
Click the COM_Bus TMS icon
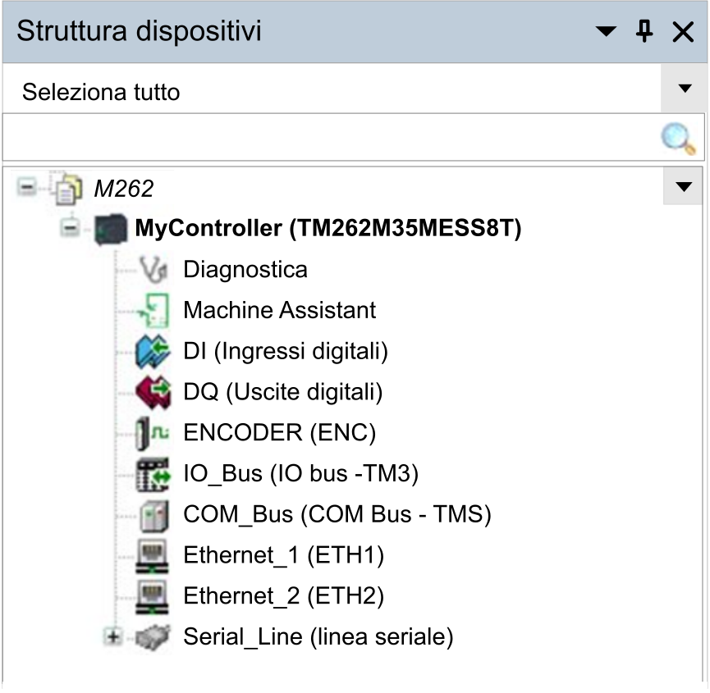tap(153, 514)
